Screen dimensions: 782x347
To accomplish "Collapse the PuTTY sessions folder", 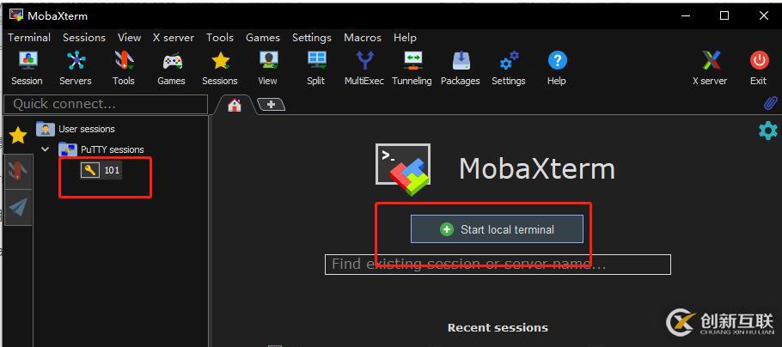I will pos(46,149).
